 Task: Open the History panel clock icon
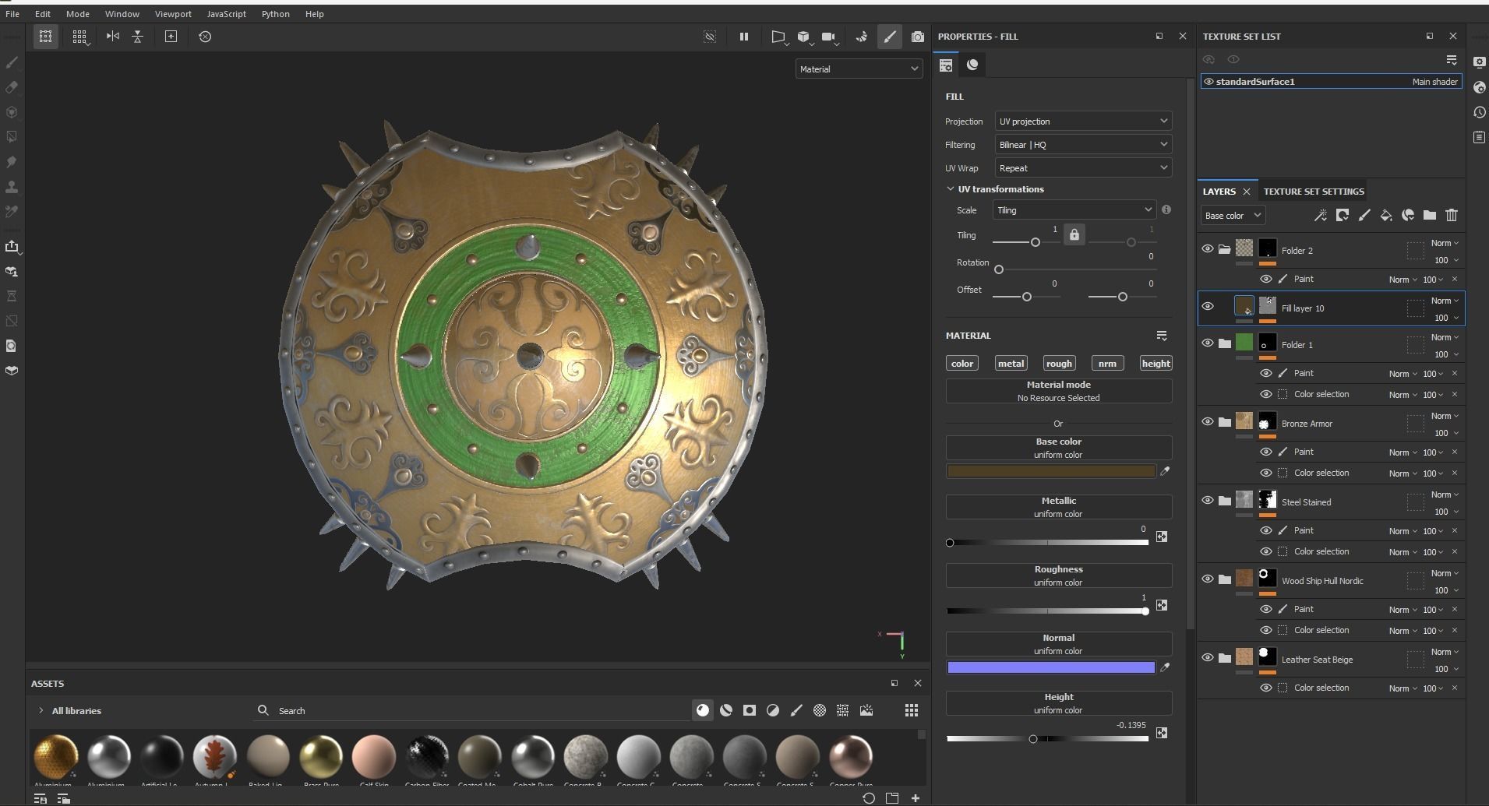click(x=1479, y=112)
